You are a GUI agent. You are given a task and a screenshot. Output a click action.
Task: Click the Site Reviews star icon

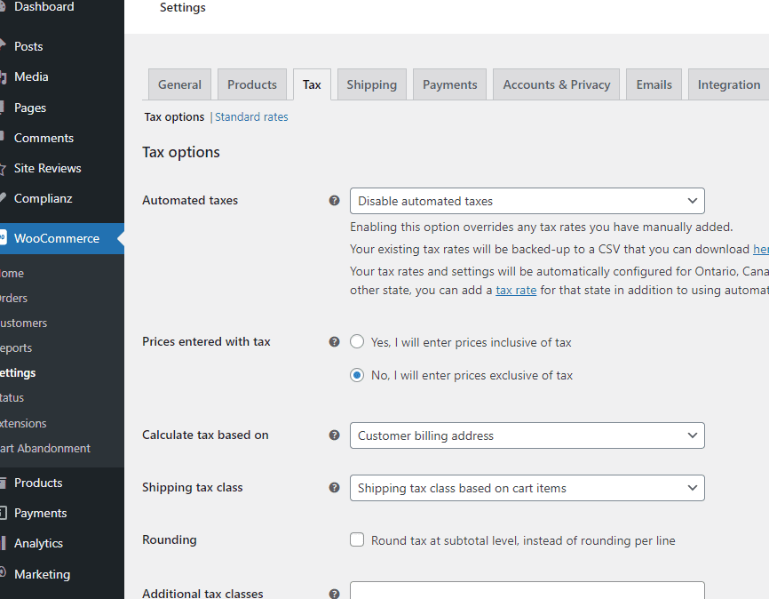point(3,169)
